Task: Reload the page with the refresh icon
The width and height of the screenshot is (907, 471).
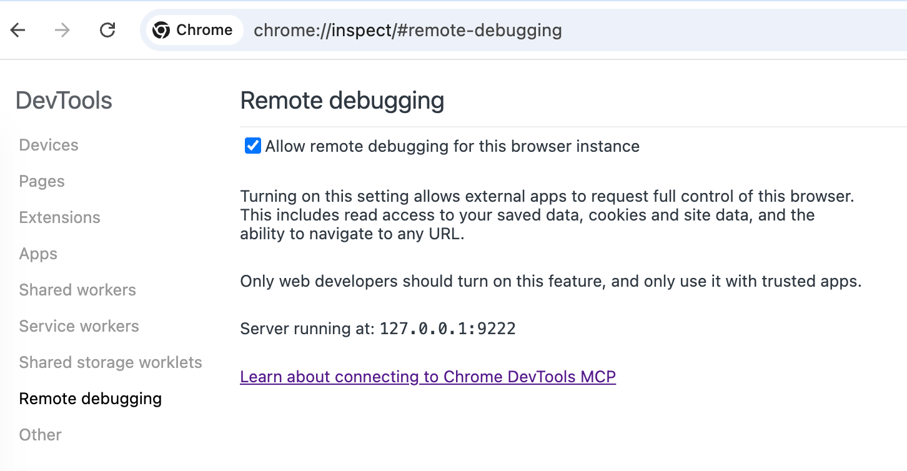Action: 108,30
